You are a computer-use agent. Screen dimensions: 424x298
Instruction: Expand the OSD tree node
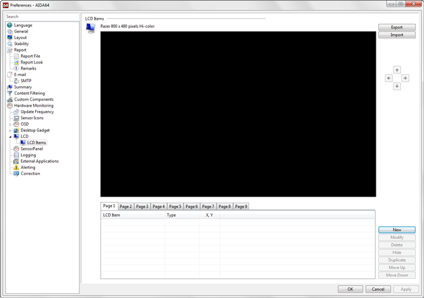(x=10, y=124)
